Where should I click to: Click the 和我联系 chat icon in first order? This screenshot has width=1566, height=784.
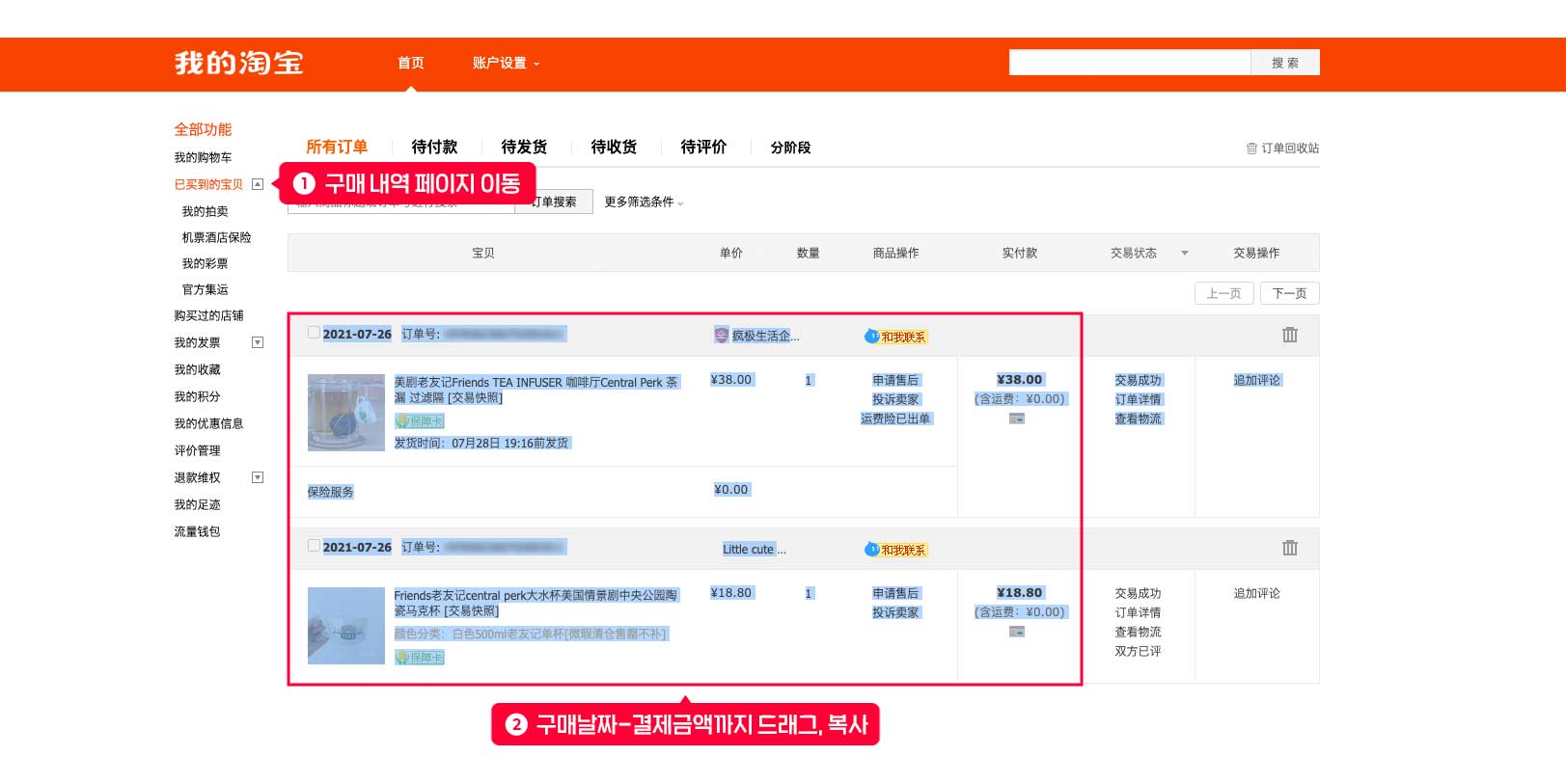coord(872,337)
